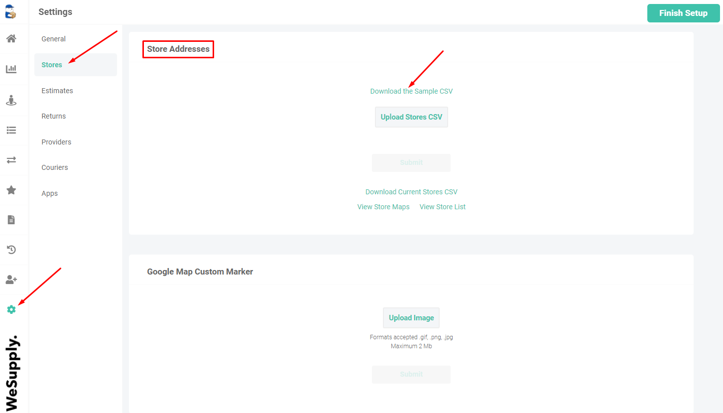Open the person location tracking icon
Viewport: 723px width, 413px height.
[x=11, y=100]
